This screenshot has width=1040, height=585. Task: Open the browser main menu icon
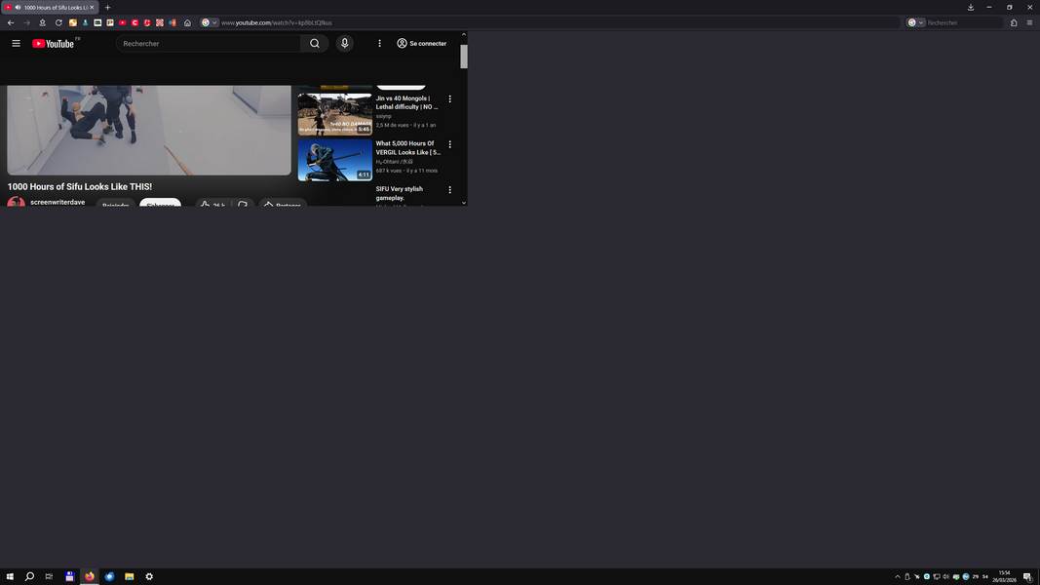1029,22
